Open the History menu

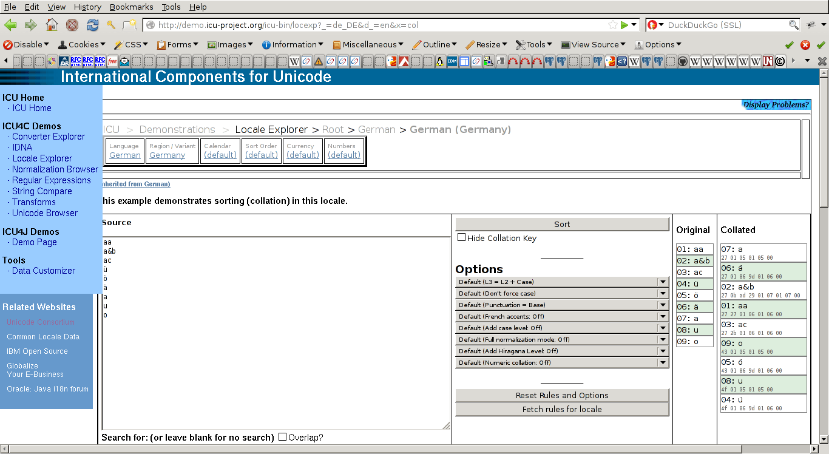click(x=87, y=7)
